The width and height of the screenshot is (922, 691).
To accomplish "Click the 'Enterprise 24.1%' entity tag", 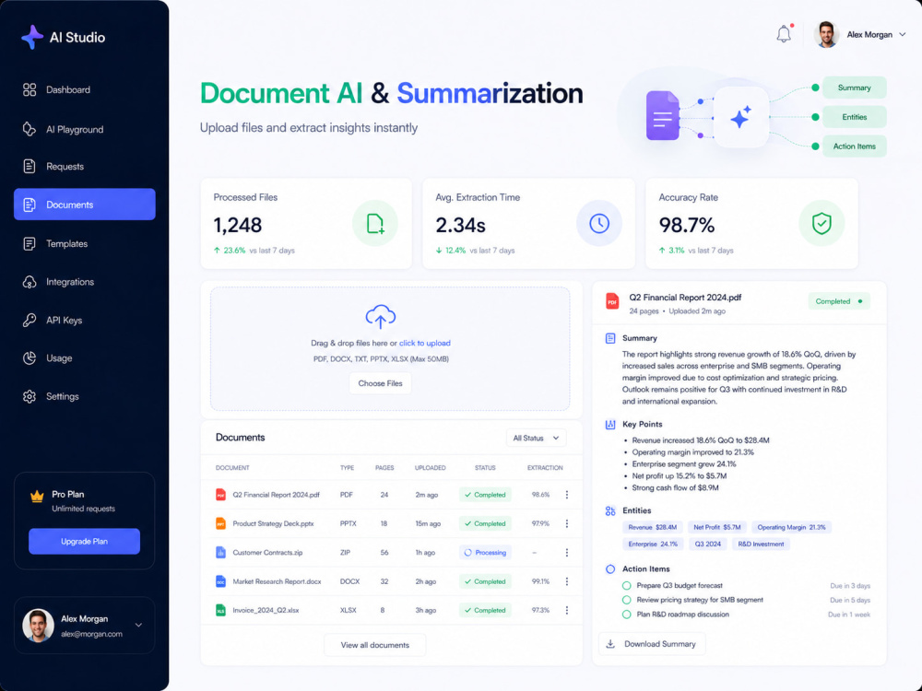I will [653, 545].
